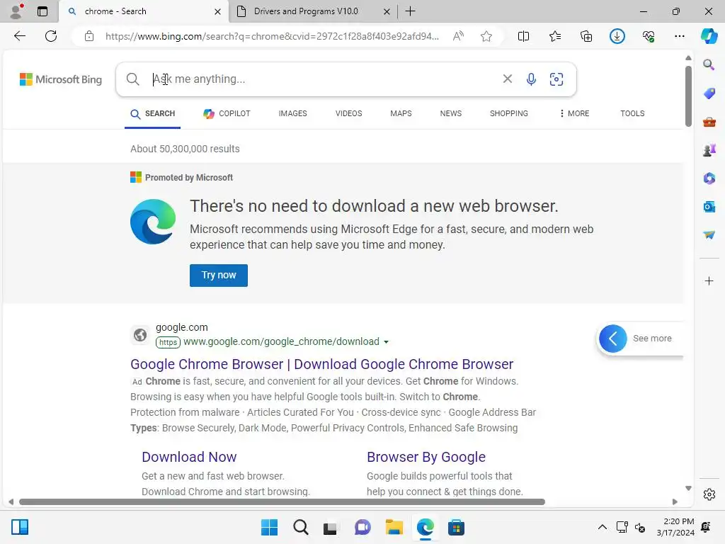Clear the Bing search box
725x544 pixels.
tap(507, 79)
